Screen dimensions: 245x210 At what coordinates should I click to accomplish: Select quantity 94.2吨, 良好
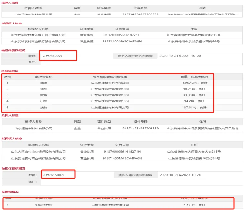point(194,101)
